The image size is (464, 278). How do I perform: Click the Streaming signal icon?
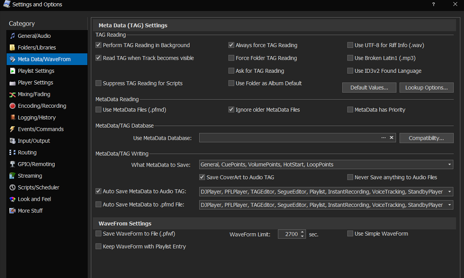click(x=13, y=176)
